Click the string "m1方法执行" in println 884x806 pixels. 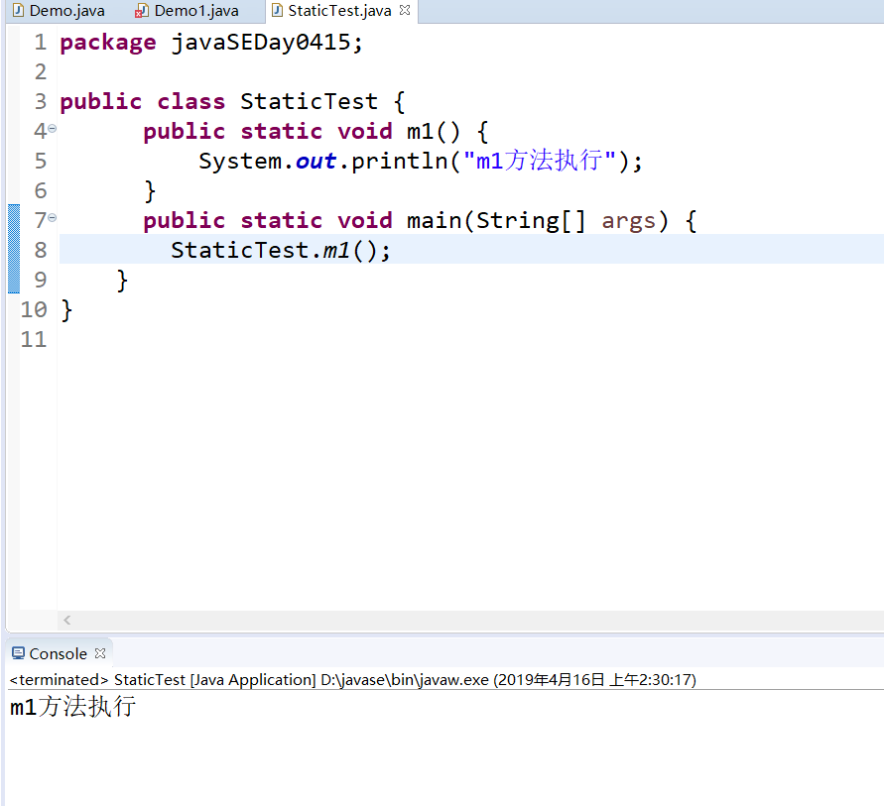(539, 161)
